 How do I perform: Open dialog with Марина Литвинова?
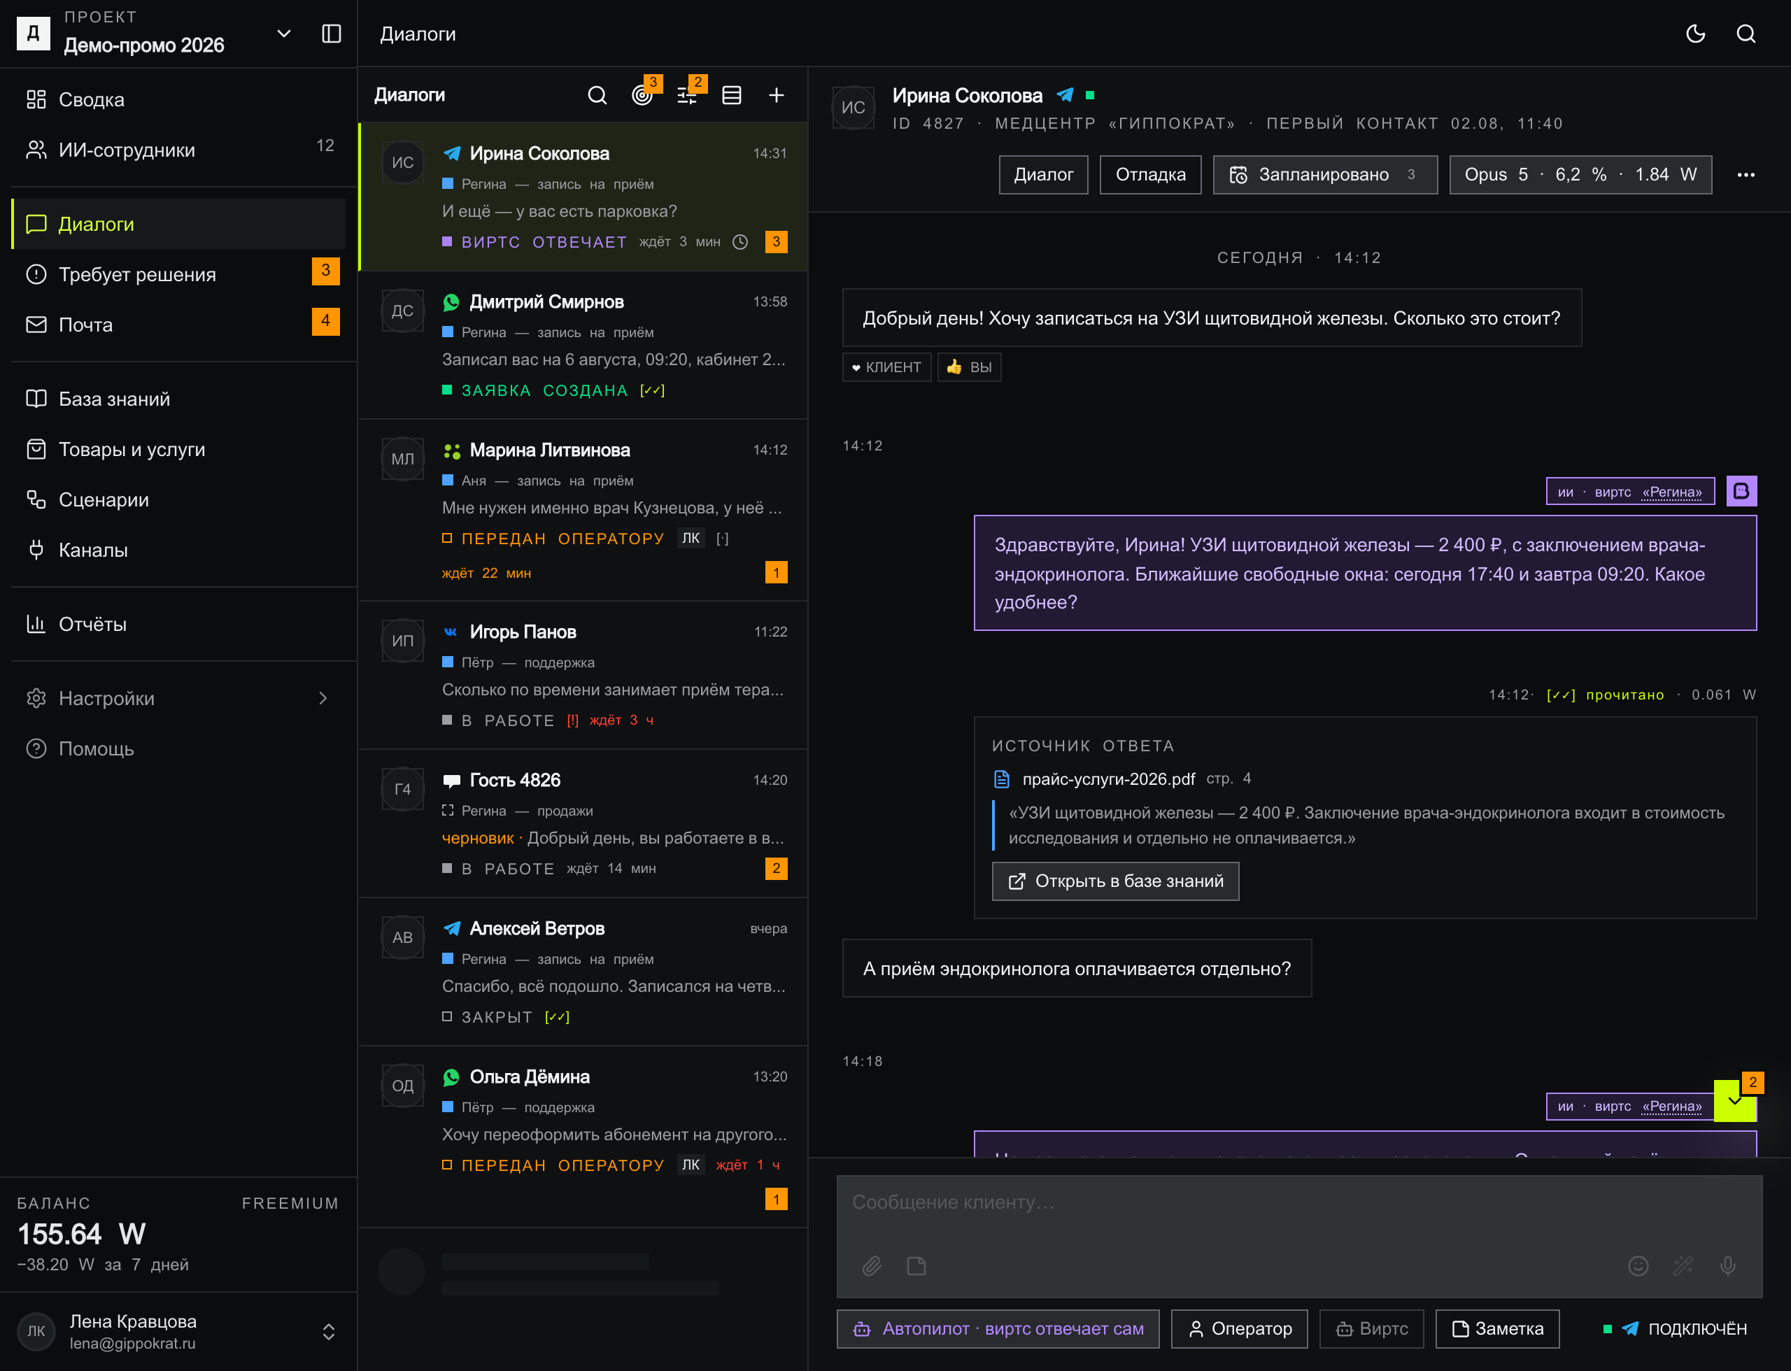click(583, 511)
